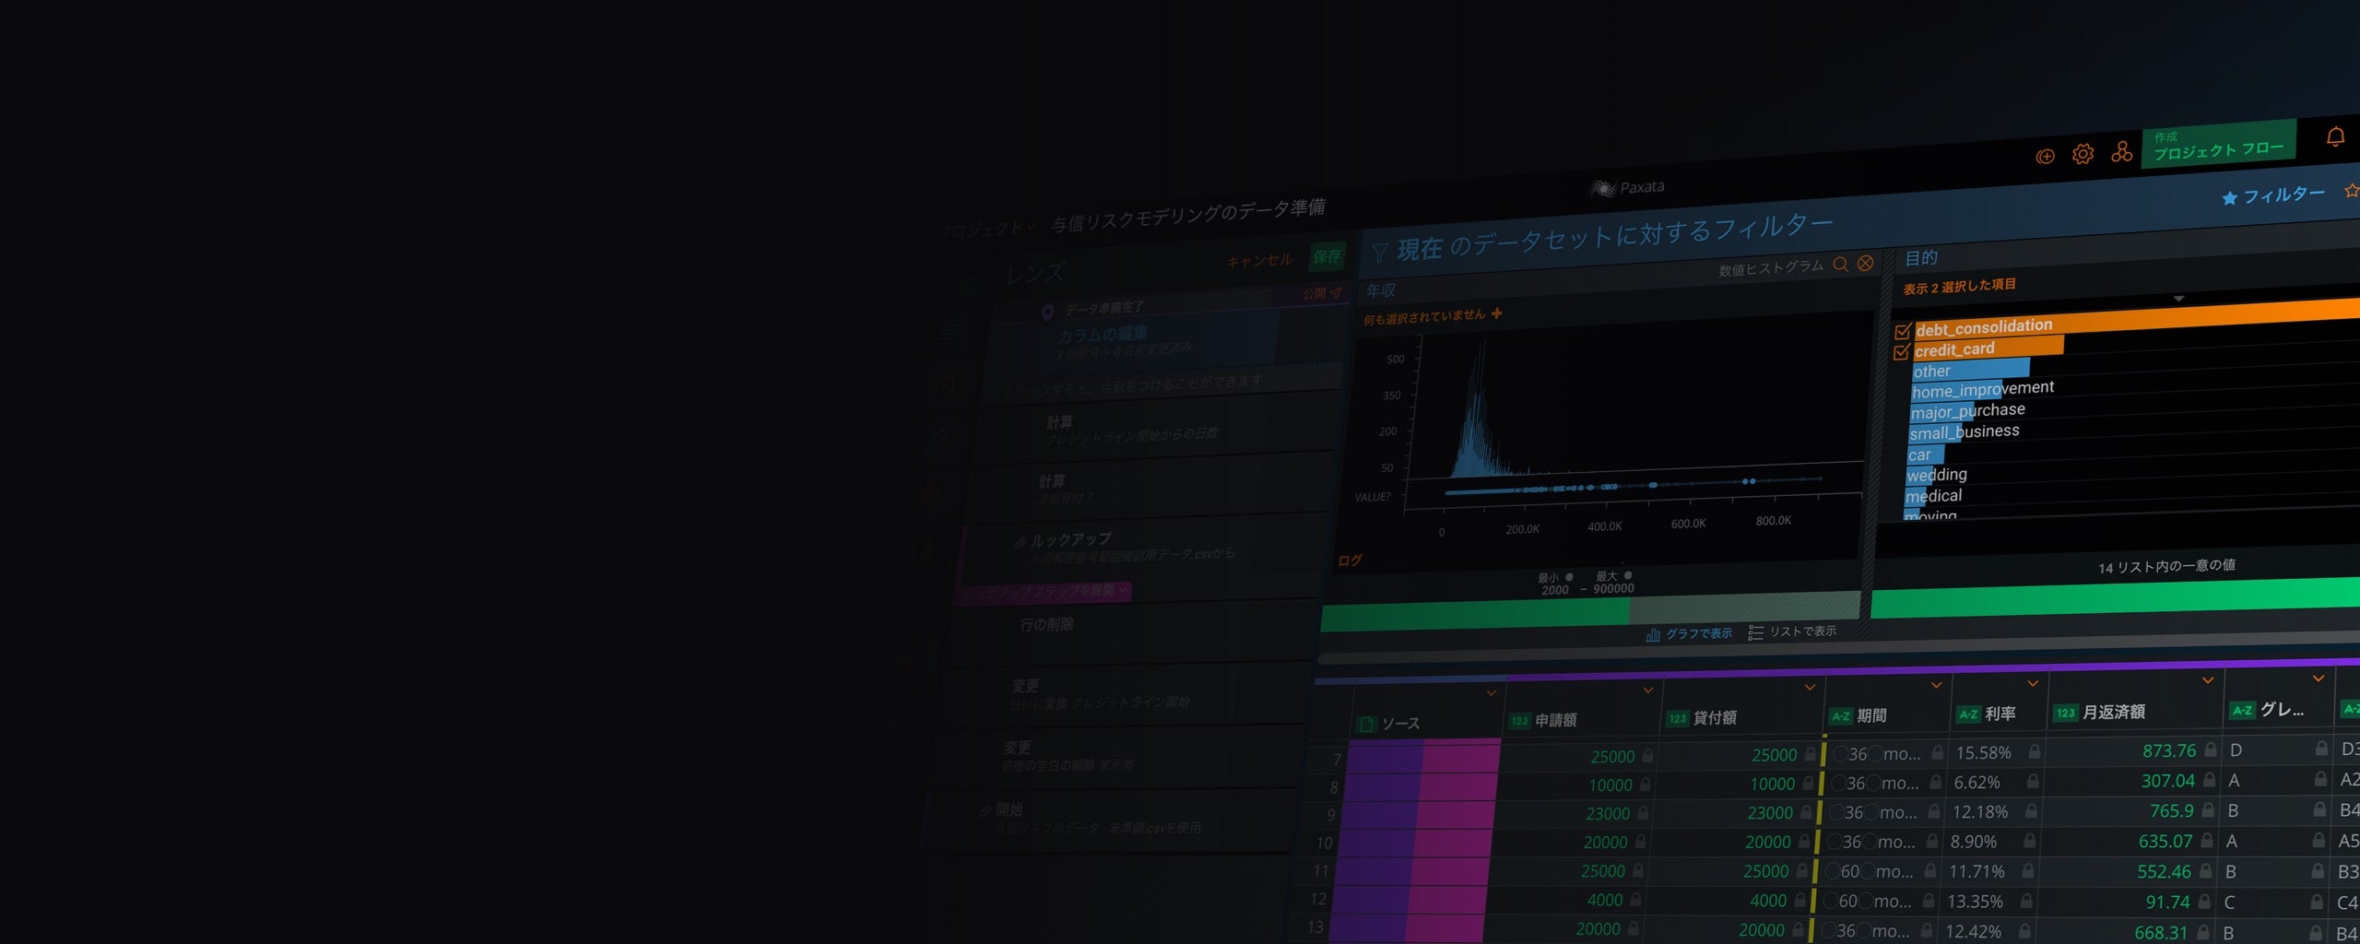Switch to リストで表示 view
Viewport: 2360px width, 944px height.
1793,631
